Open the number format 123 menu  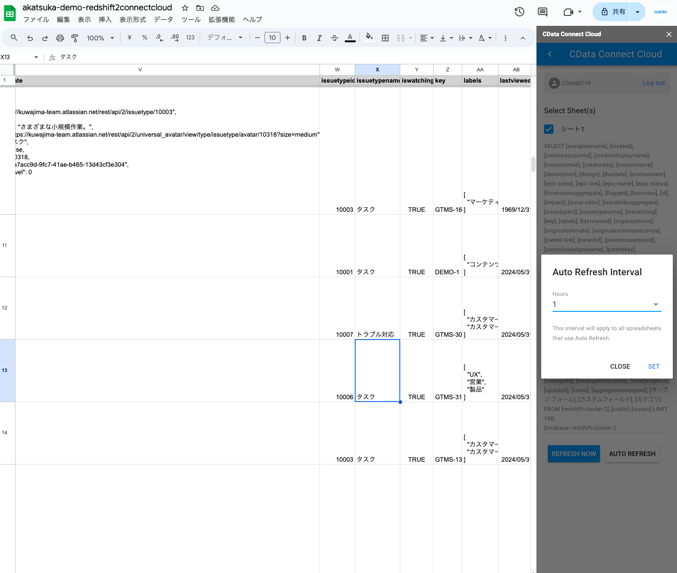(190, 38)
